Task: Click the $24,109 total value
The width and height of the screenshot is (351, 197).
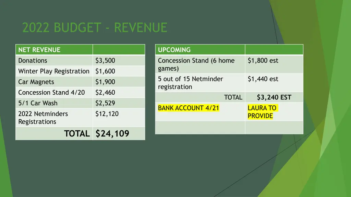Action: pos(112,133)
